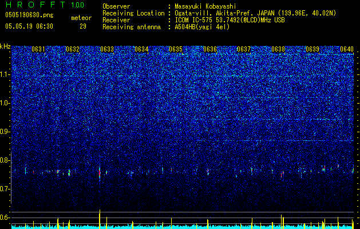Click the date stamp 05.05.19 06:30
Screen dimensions: 360x229
[29, 26]
